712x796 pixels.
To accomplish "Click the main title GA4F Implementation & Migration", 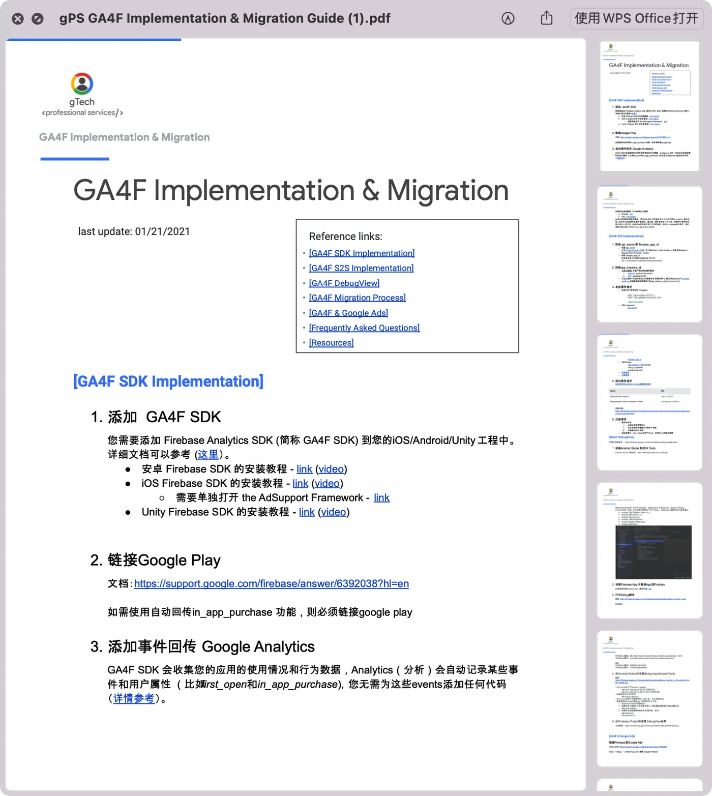I will [291, 190].
